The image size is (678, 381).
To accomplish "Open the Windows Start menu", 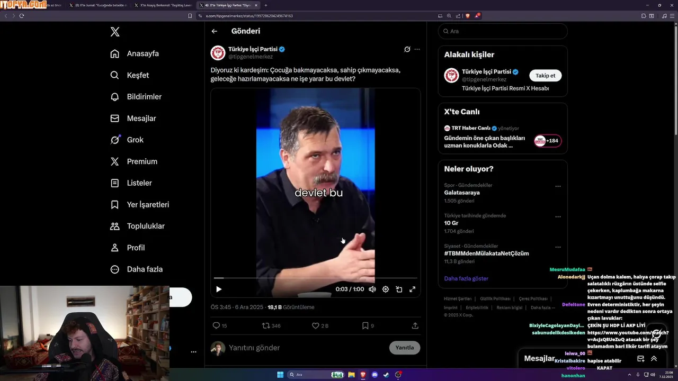I will (280, 375).
